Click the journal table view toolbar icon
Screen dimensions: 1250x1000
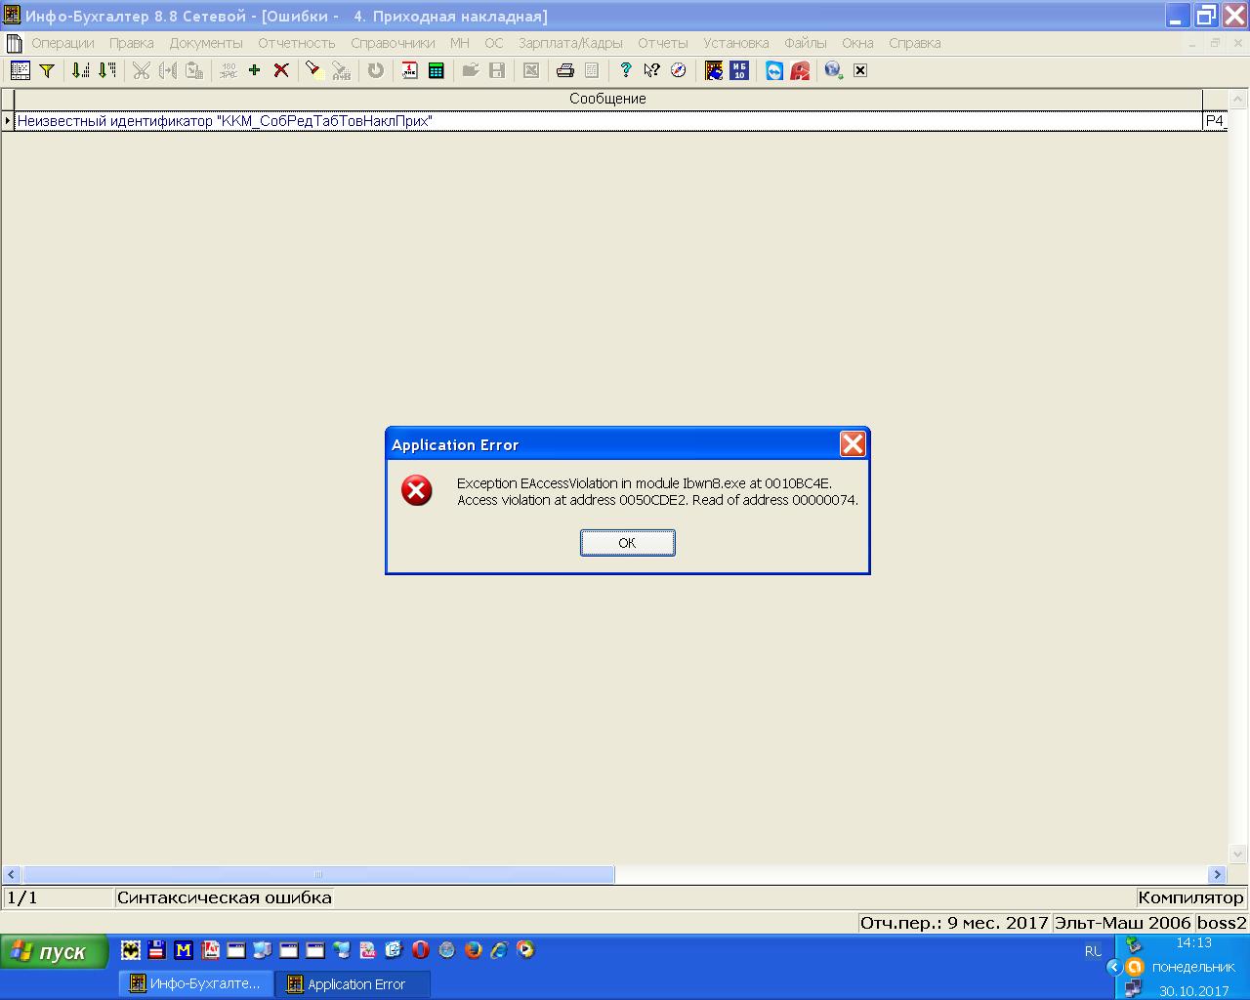coord(21,70)
